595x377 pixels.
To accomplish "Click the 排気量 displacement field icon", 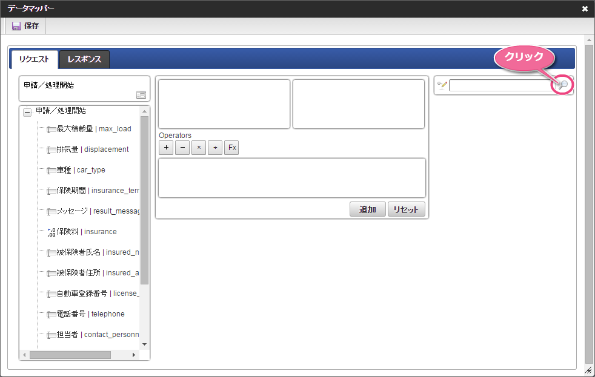I will pos(52,150).
